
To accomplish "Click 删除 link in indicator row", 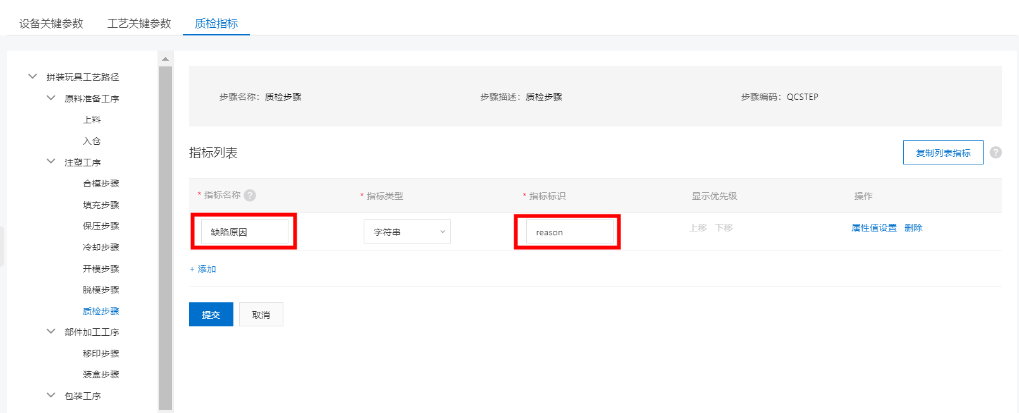I will [913, 228].
